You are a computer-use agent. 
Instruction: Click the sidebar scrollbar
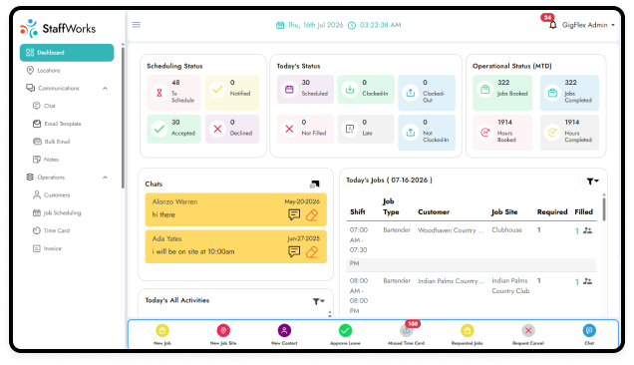click(x=123, y=118)
